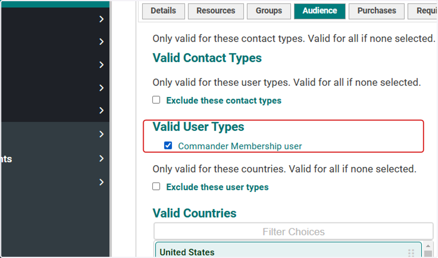Grab the drag handle on United States row
The image size is (438, 258).
tap(411, 253)
